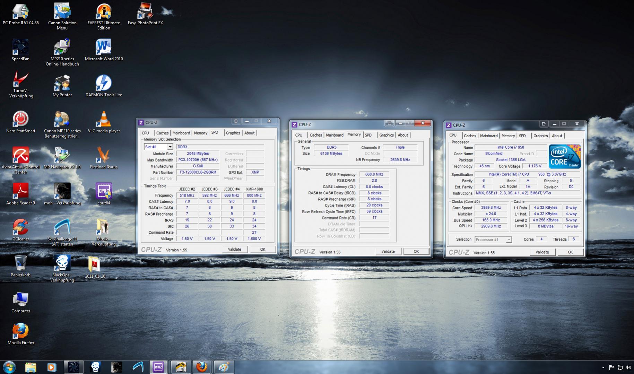Click the Intel Core i7 logo

(564, 157)
